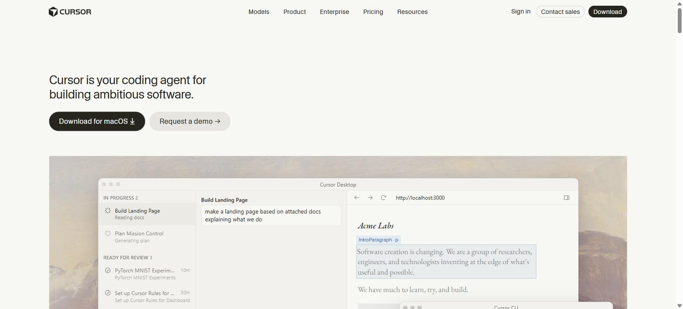
Task: Click the Contact sales button
Action: [x=560, y=12]
